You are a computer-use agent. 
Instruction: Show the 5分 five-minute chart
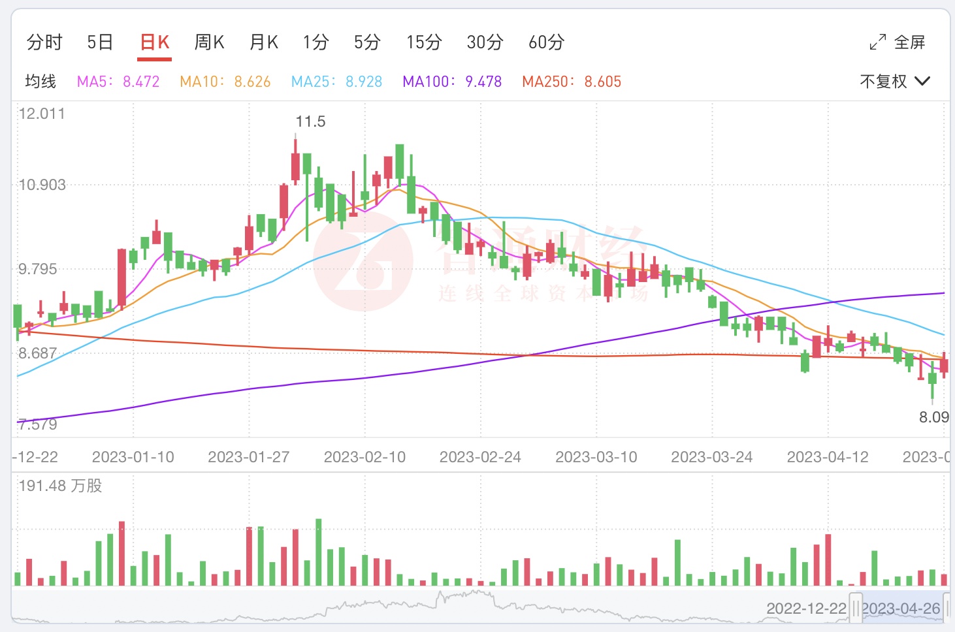coord(367,42)
